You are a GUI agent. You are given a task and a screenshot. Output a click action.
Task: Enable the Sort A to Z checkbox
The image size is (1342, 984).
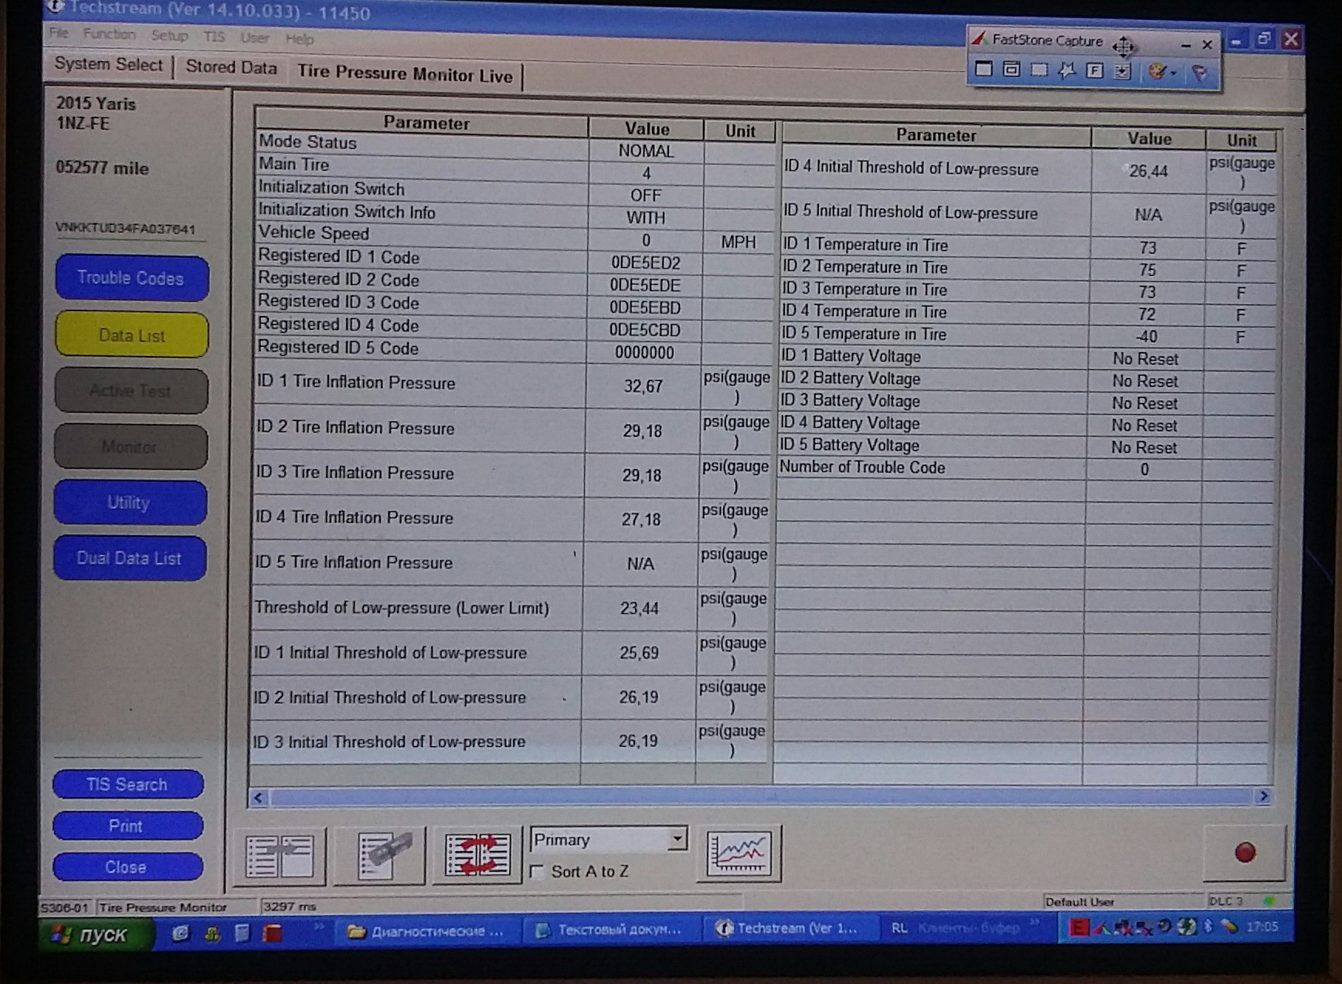538,871
